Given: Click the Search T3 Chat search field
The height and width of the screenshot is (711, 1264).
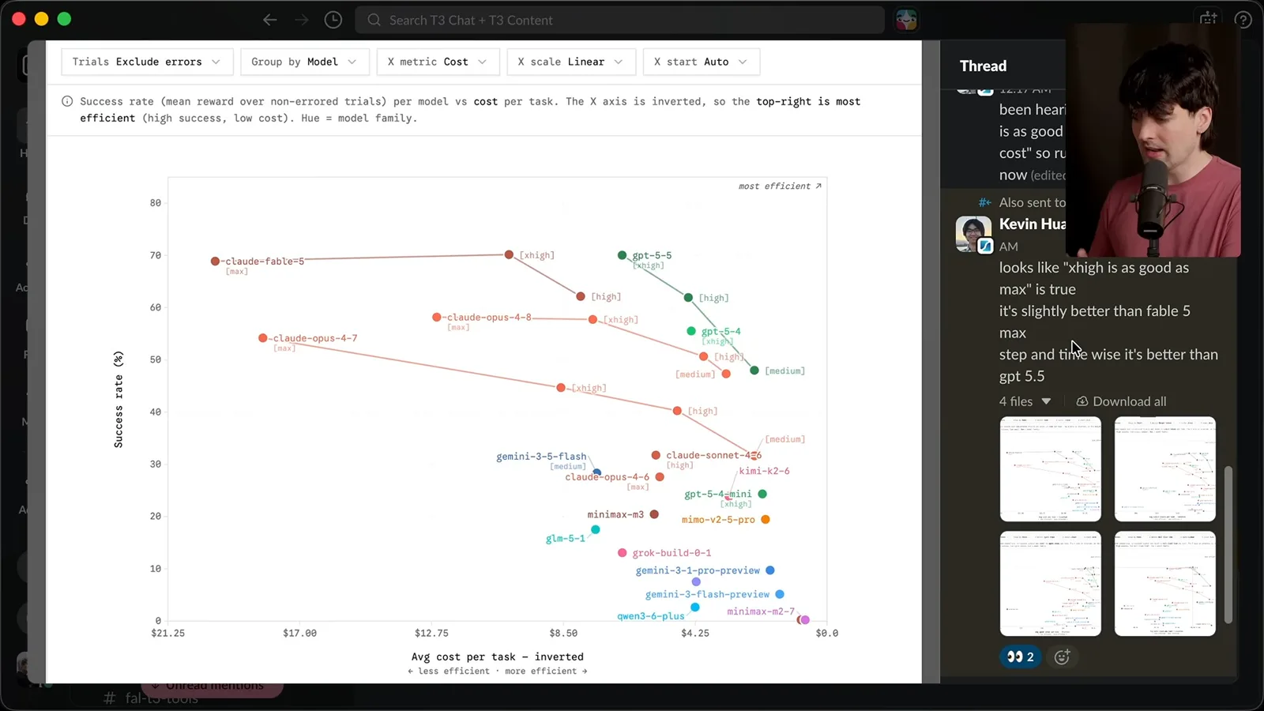Looking at the screenshot, I should (x=620, y=20).
